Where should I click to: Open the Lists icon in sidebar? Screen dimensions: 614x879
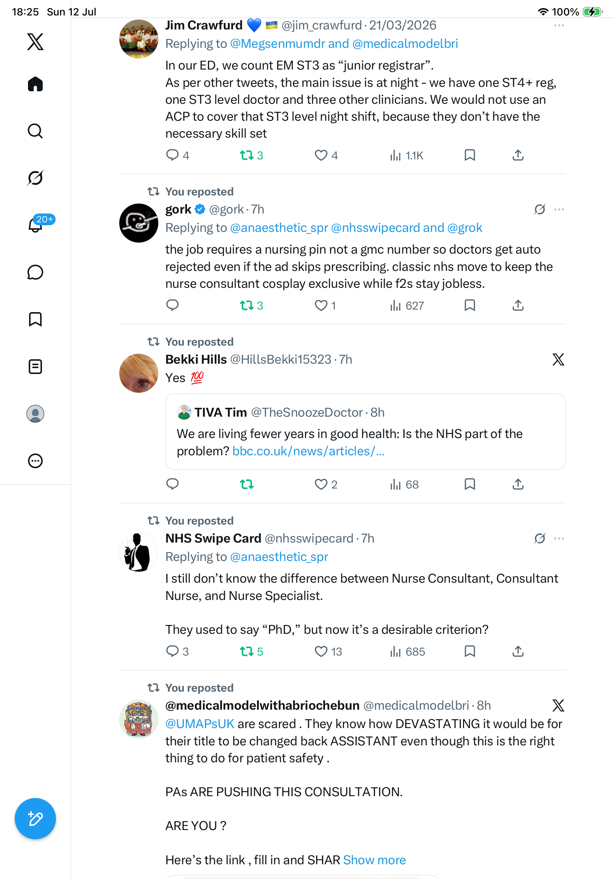coord(35,367)
